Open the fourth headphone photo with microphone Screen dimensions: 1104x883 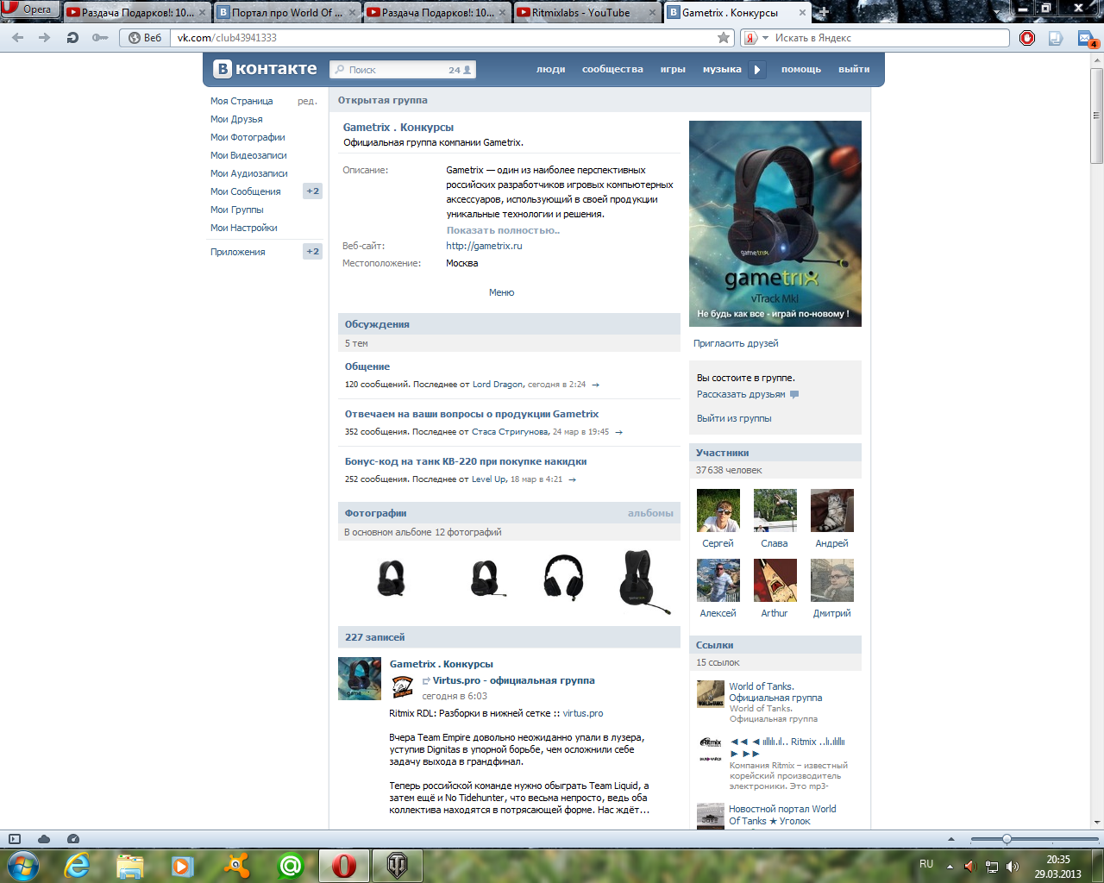(644, 581)
